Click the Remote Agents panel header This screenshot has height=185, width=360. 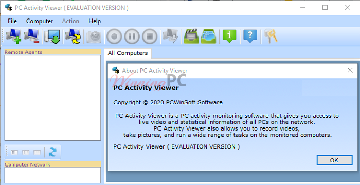click(x=52, y=52)
